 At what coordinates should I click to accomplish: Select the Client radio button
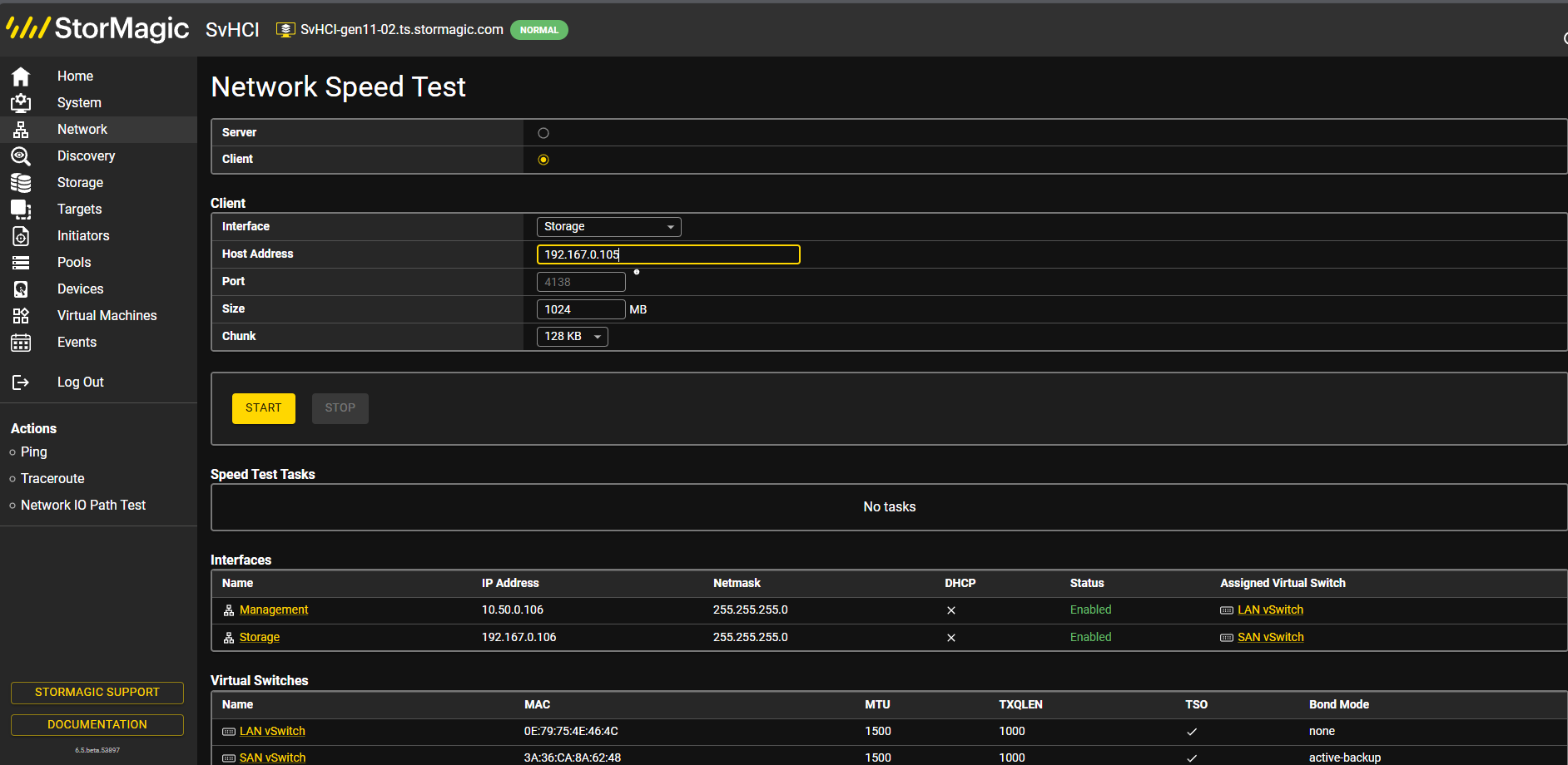[x=543, y=160]
